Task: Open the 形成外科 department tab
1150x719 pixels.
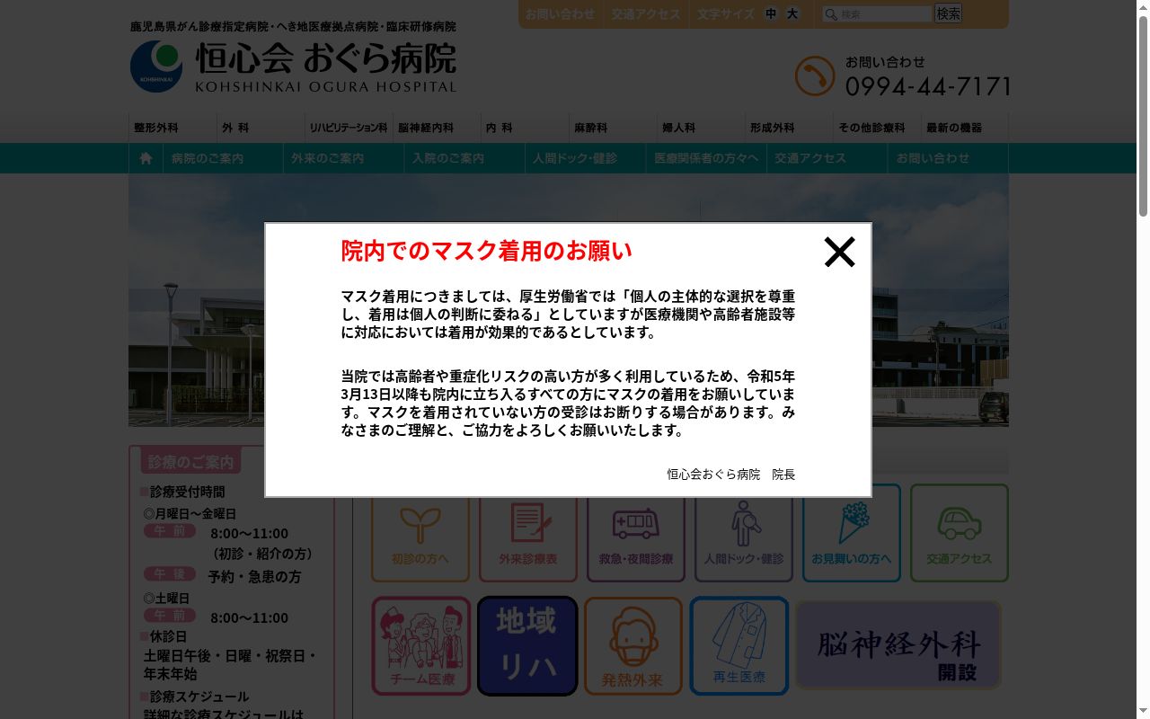Action: tap(789, 128)
